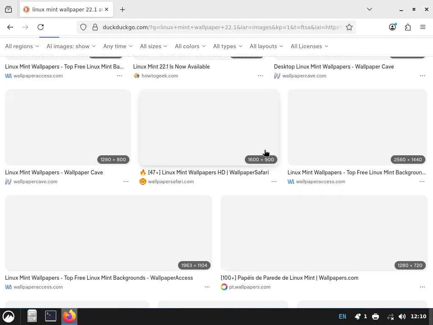Open the 2560 × 1440 image thumbnail

[357, 127]
